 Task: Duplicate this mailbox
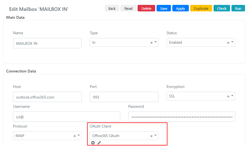coord(201,8)
